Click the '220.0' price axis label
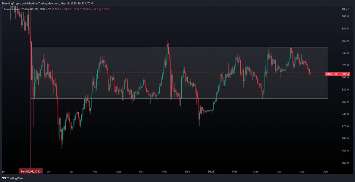 pyautogui.click(x=346, y=126)
